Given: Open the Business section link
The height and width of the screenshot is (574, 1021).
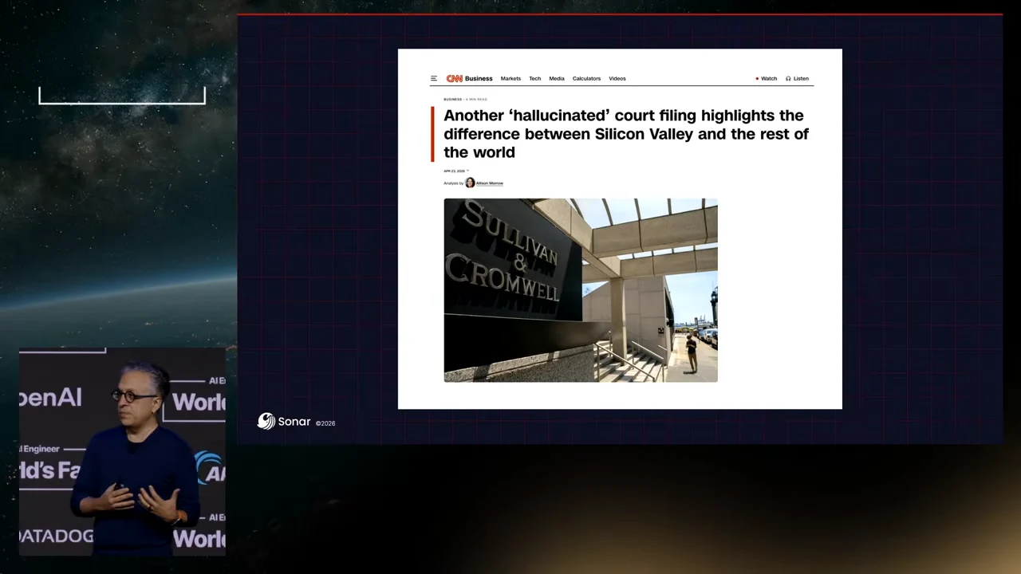Looking at the screenshot, I should click(x=479, y=78).
